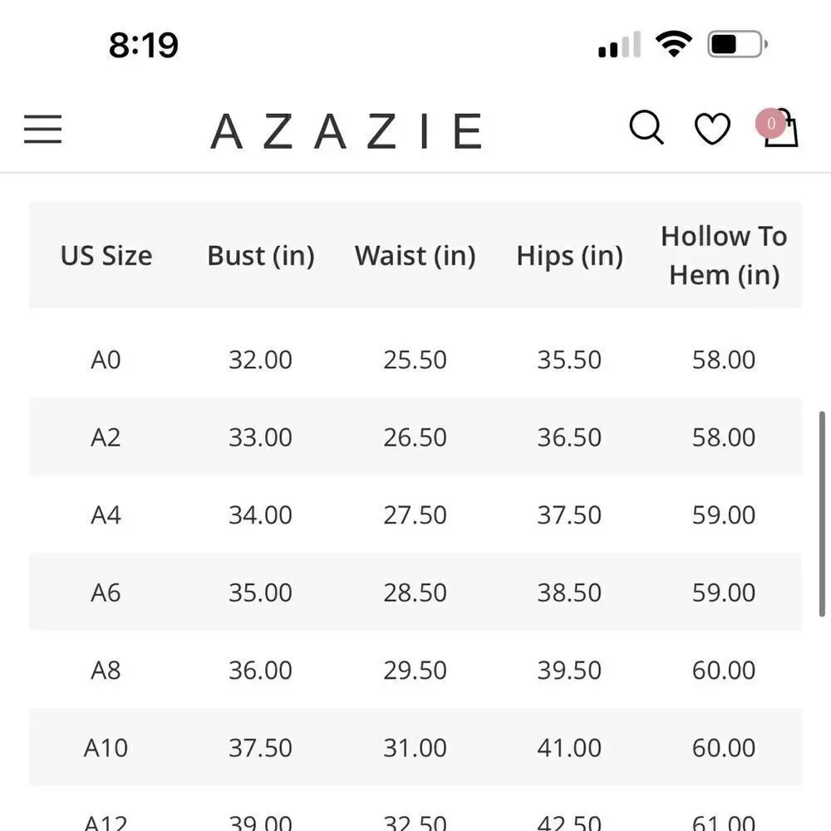Tap the Wi-Fi status icon
Image resolution: width=831 pixels, height=831 pixels.
point(674,44)
